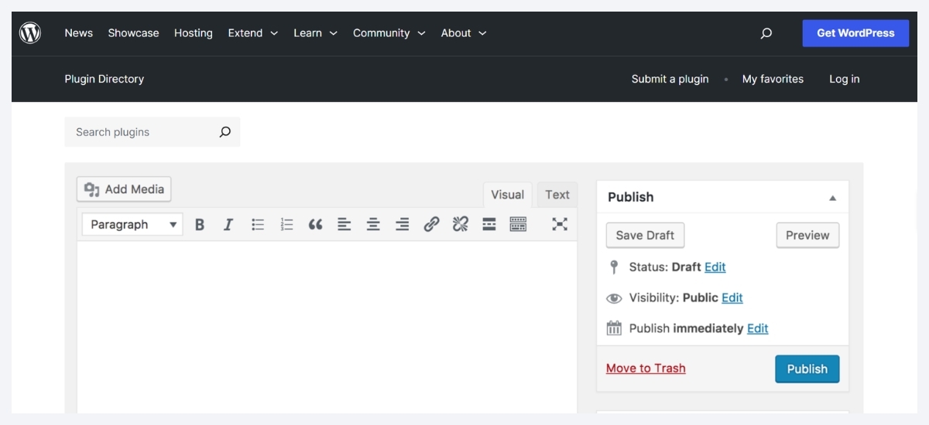Expand the Community menu

click(389, 33)
